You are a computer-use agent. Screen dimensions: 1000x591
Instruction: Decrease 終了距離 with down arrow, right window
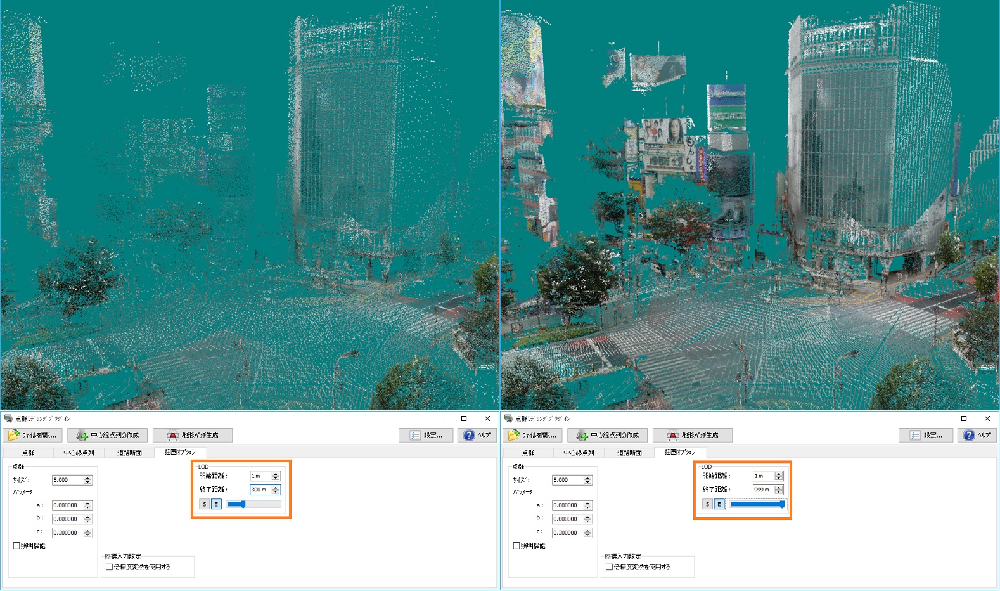point(779,492)
